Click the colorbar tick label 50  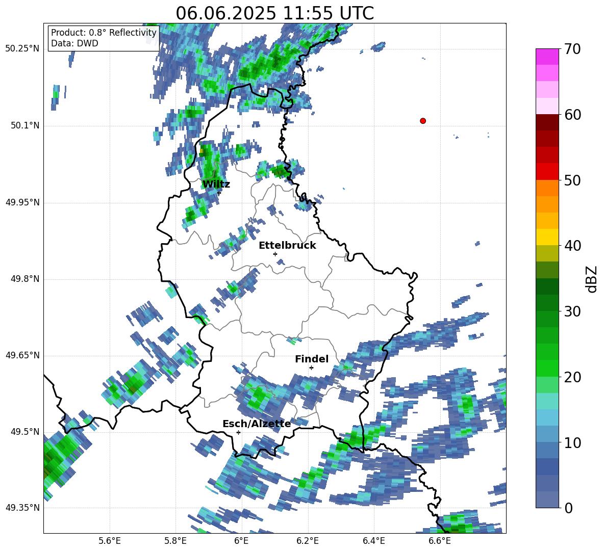(x=572, y=180)
